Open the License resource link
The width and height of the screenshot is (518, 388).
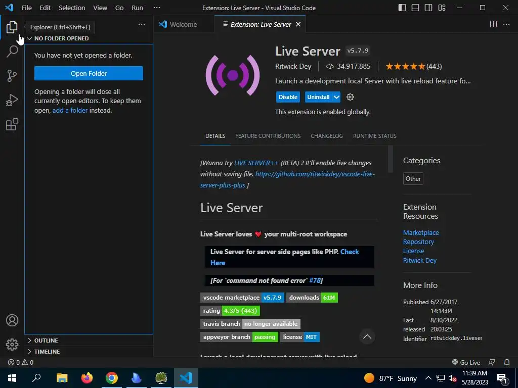(414, 251)
